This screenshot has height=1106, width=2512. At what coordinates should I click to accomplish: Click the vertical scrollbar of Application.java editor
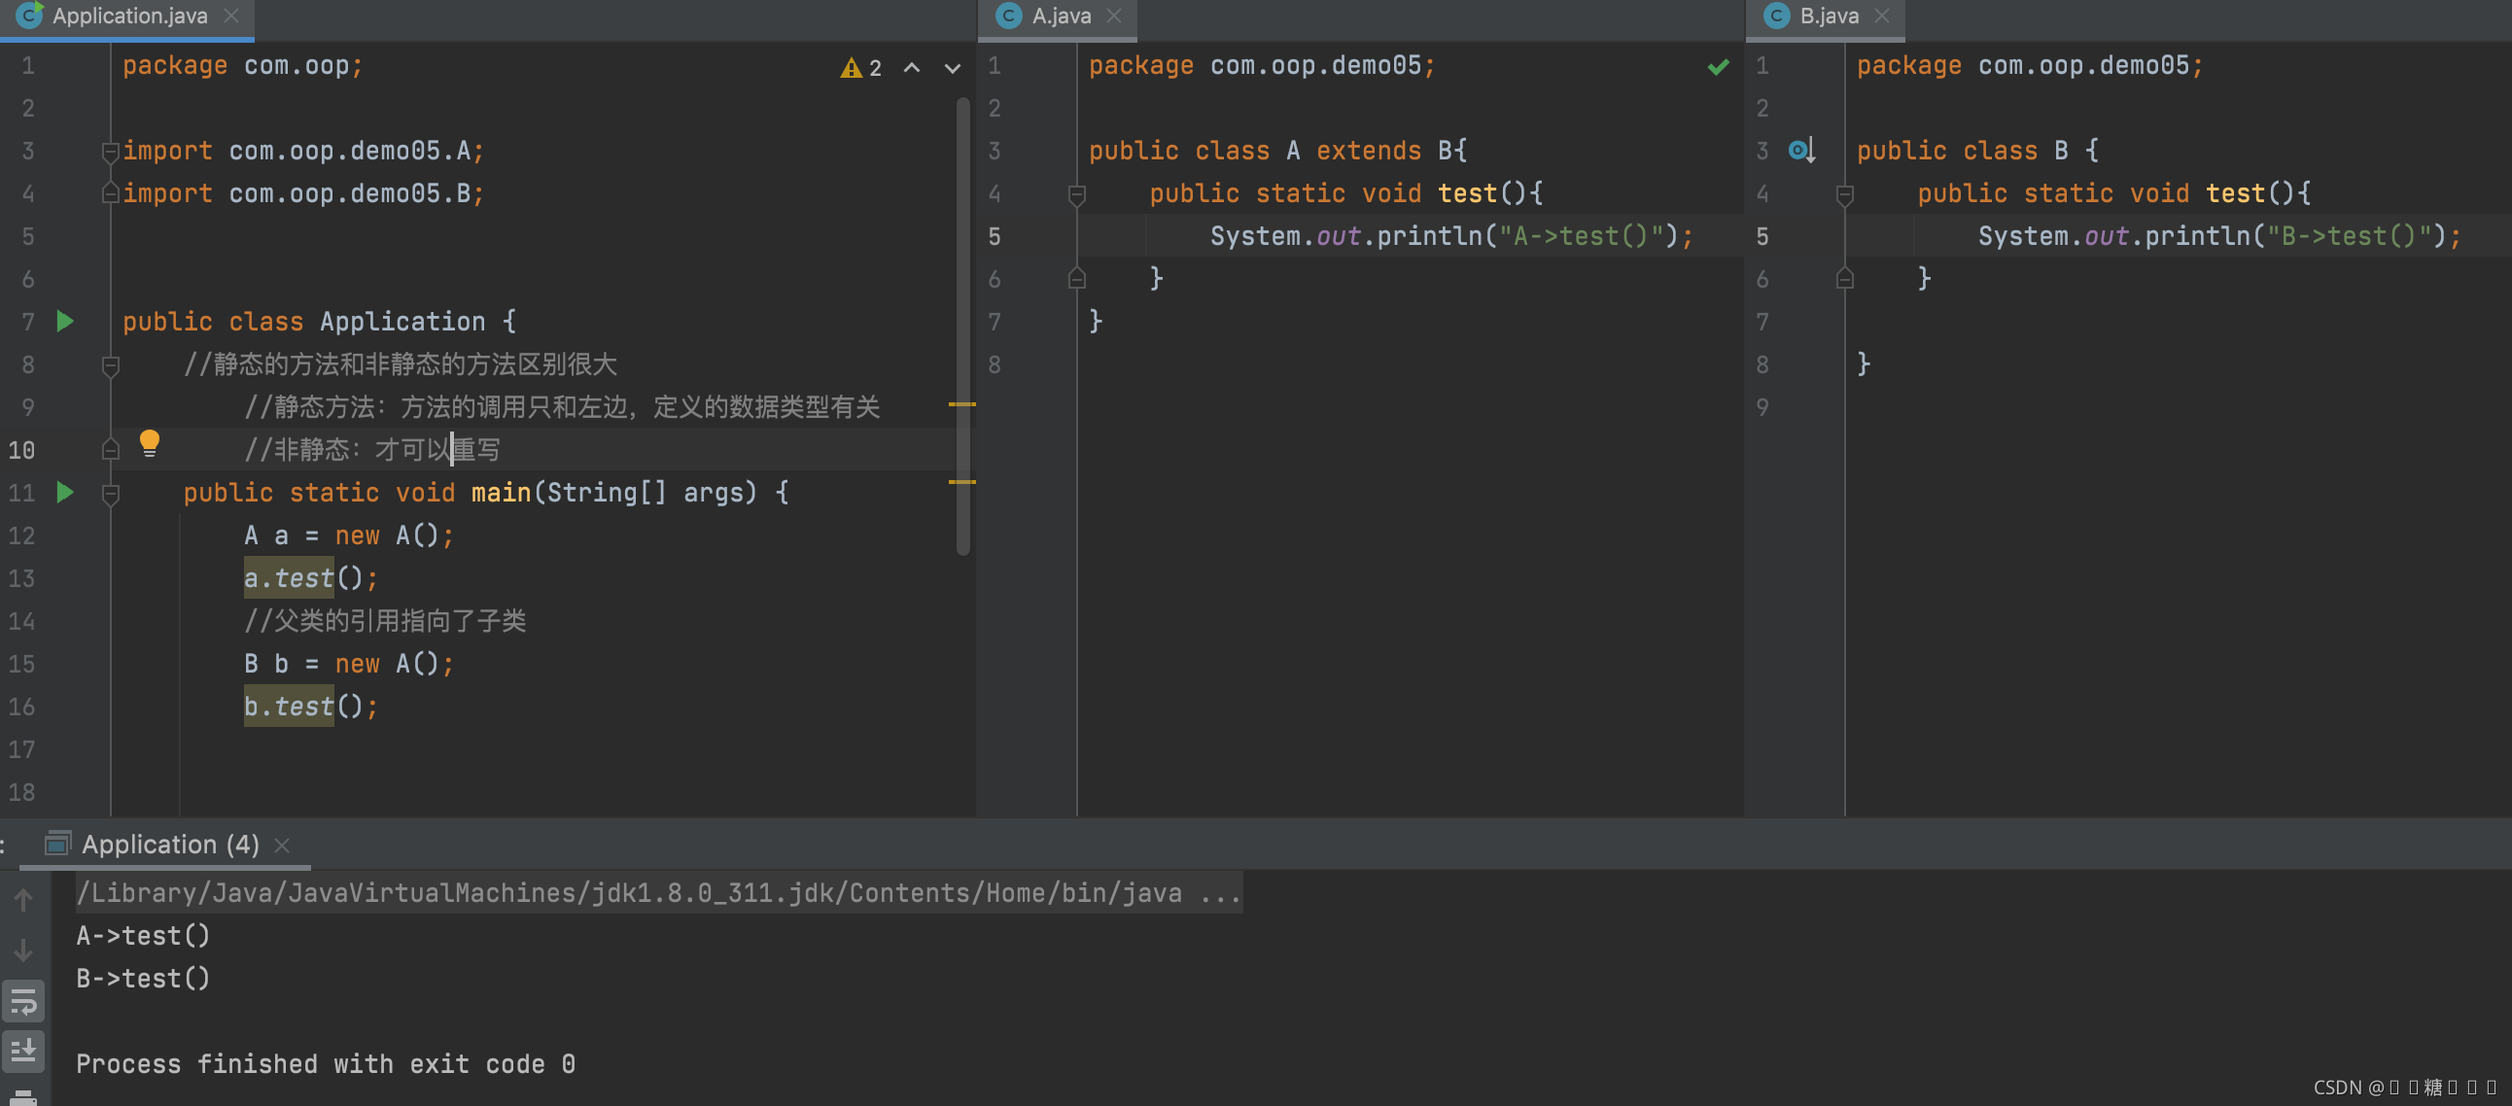tap(962, 327)
